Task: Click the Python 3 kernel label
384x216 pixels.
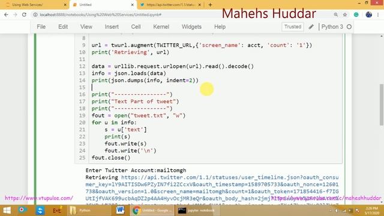Action: click(332, 26)
